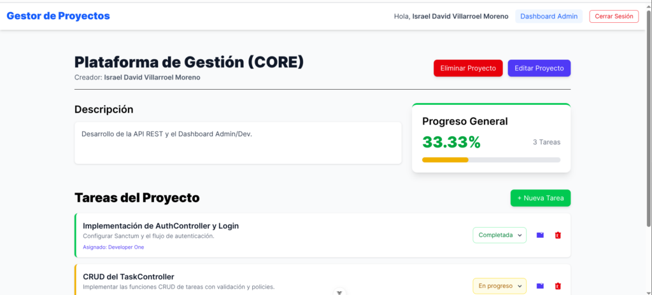Click the blue edit icon for the AuthController task
Image resolution: width=652 pixels, height=295 pixels.
(x=540, y=235)
